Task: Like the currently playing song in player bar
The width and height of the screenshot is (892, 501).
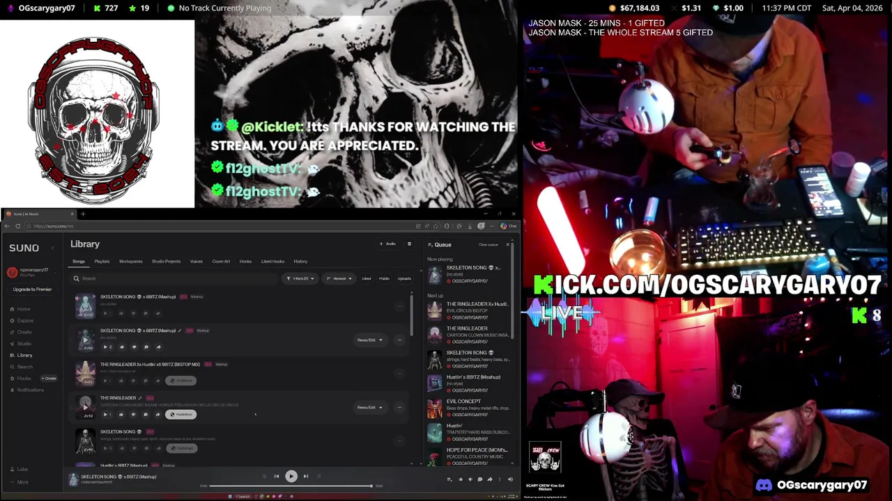Action: point(460,479)
